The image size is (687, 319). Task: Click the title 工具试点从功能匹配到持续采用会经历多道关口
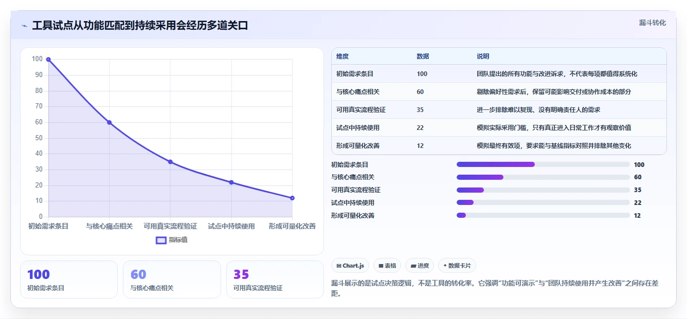coord(140,26)
